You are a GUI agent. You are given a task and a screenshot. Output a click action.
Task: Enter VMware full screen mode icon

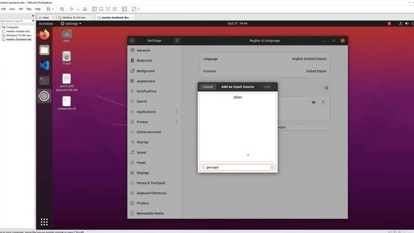tap(108, 9)
